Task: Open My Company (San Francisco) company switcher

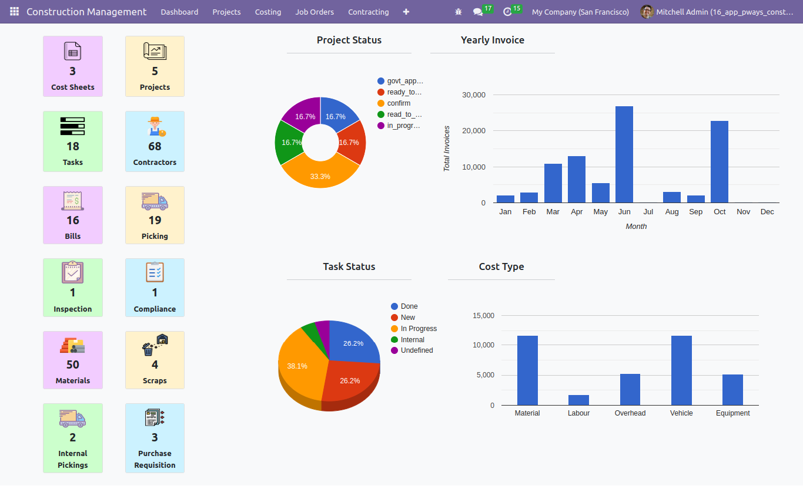Action: pos(580,12)
